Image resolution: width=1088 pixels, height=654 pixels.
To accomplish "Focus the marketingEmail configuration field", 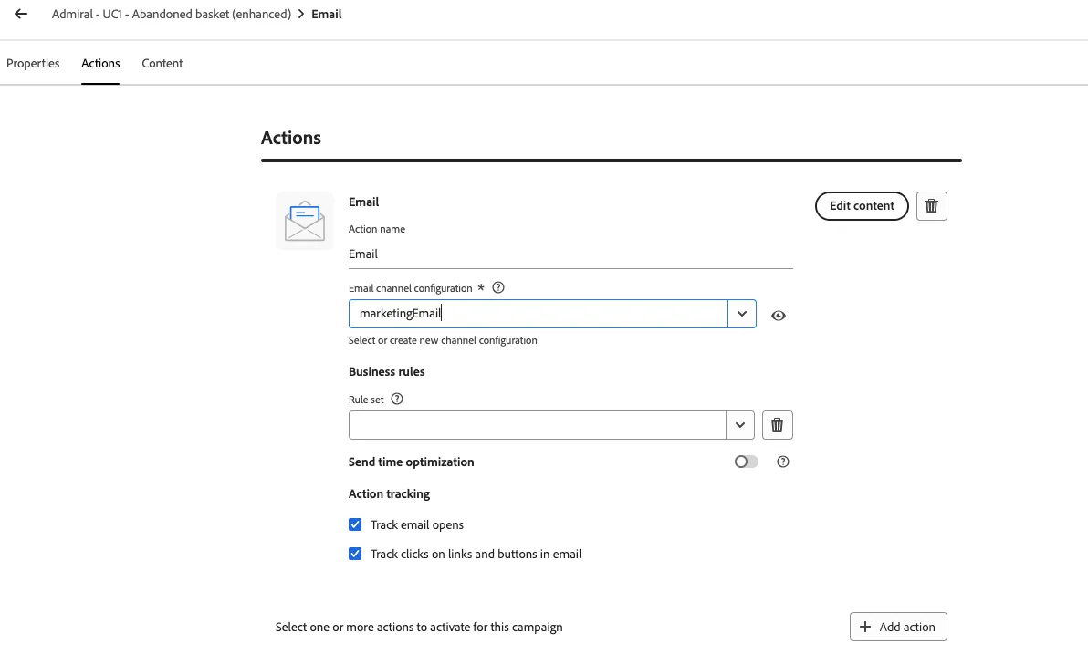I will click(x=538, y=314).
